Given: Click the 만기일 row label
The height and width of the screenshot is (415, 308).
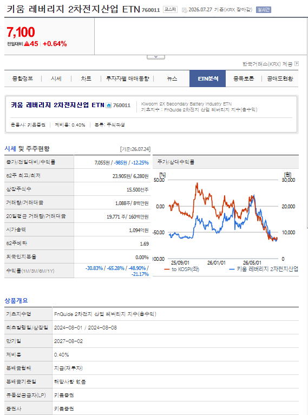Looking at the screenshot, I should pos(14,341).
